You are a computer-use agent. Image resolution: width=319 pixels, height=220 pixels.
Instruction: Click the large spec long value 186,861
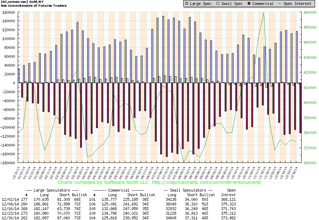(x=41, y=204)
